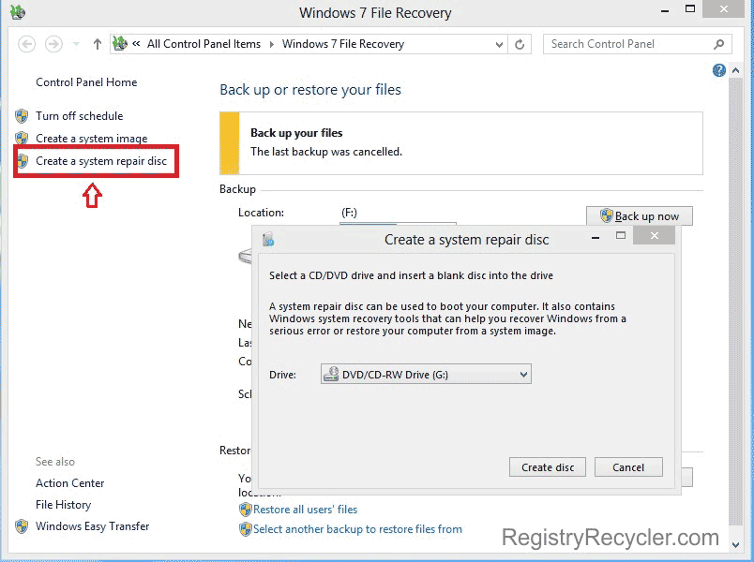Select Windows 7 File Recovery breadcrumb
754x562 pixels.
coord(343,44)
